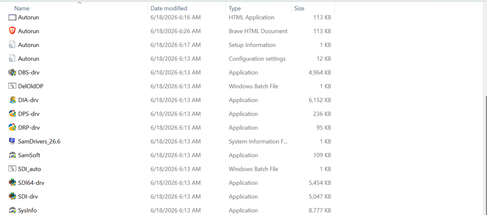The image size is (487, 215).
Task: Click the HTML Application type cell
Action: click(x=252, y=17)
